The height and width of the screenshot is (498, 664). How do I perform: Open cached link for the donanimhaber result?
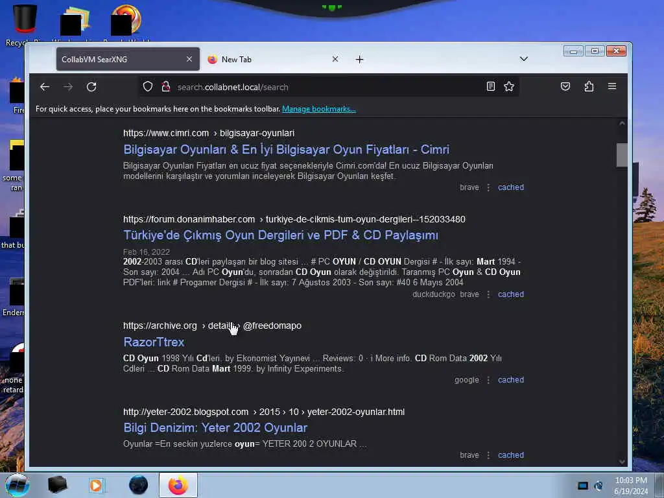[511, 294]
